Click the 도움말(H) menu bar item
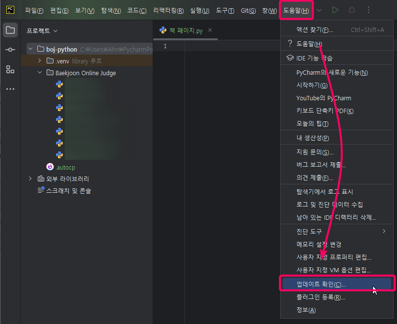This screenshot has width=397, height=324. tap(296, 11)
